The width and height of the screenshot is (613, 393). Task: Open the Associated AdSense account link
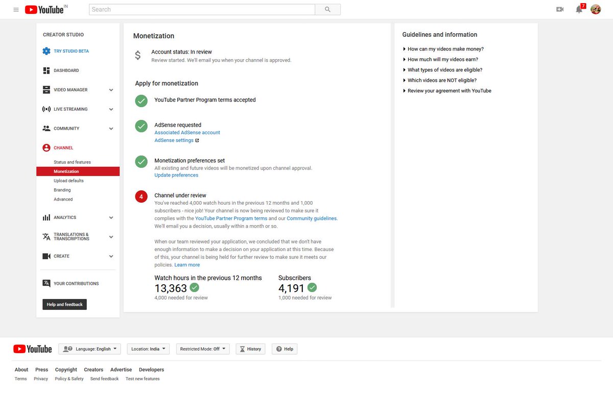tap(187, 133)
